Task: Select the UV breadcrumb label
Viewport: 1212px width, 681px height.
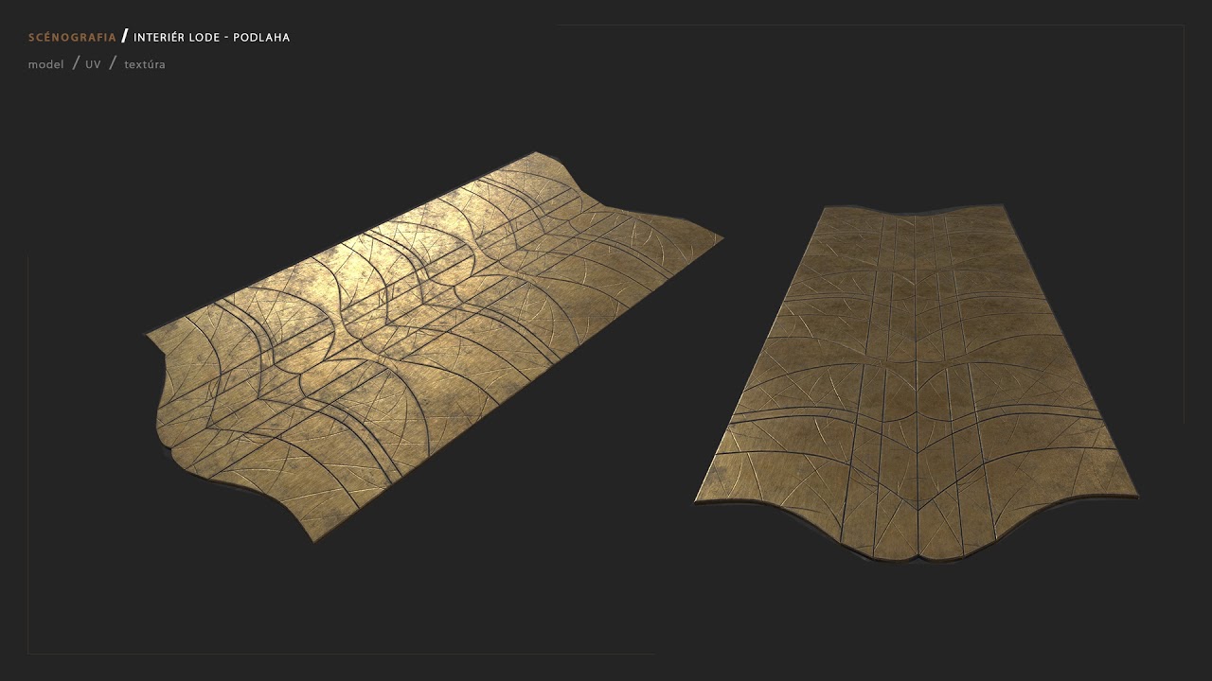Action: point(93,64)
